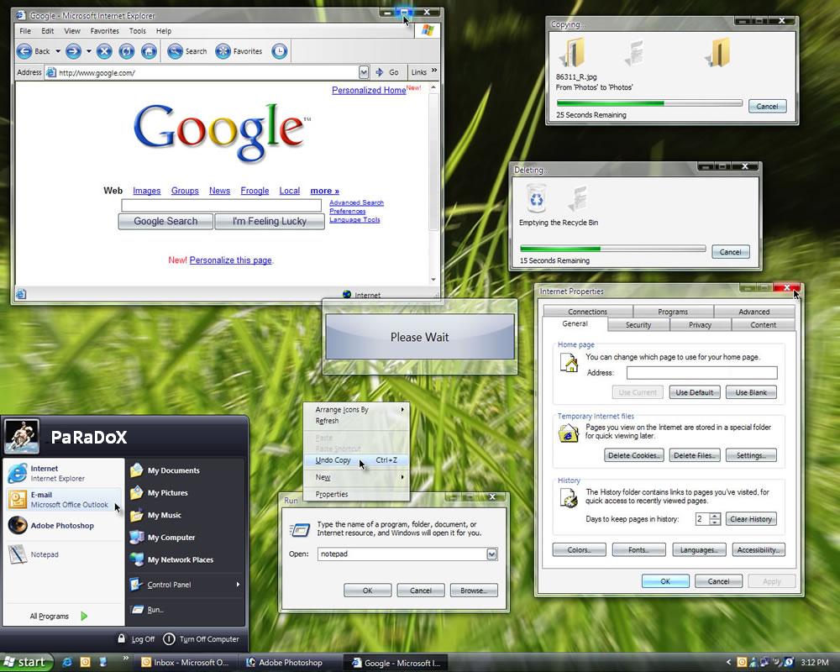
Task: Click the Stop button in Internet Explorer toolbar
Action: [104, 51]
